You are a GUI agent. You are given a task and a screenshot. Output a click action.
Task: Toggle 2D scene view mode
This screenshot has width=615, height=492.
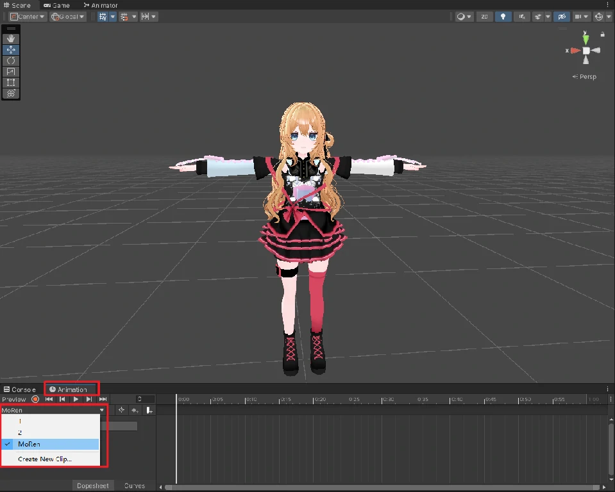tap(484, 17)
